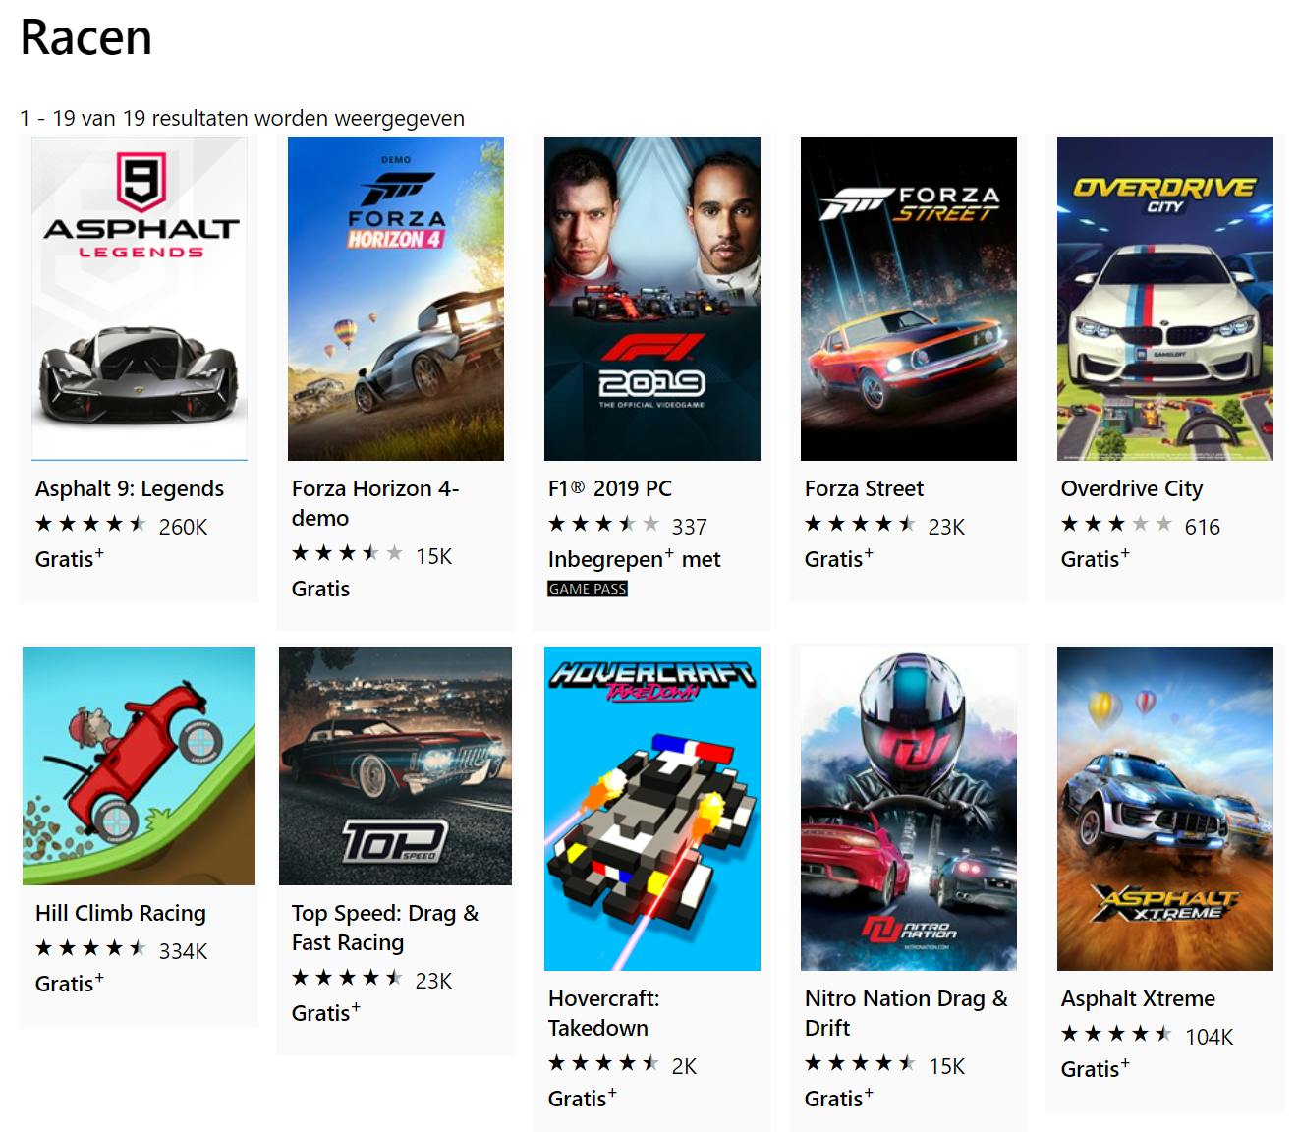Image resolution: width=1298 pixels, height=1132 pixels.
Task: Click the Nitro Nation Drag & Drift title
Action: [x=906, y=1013]
